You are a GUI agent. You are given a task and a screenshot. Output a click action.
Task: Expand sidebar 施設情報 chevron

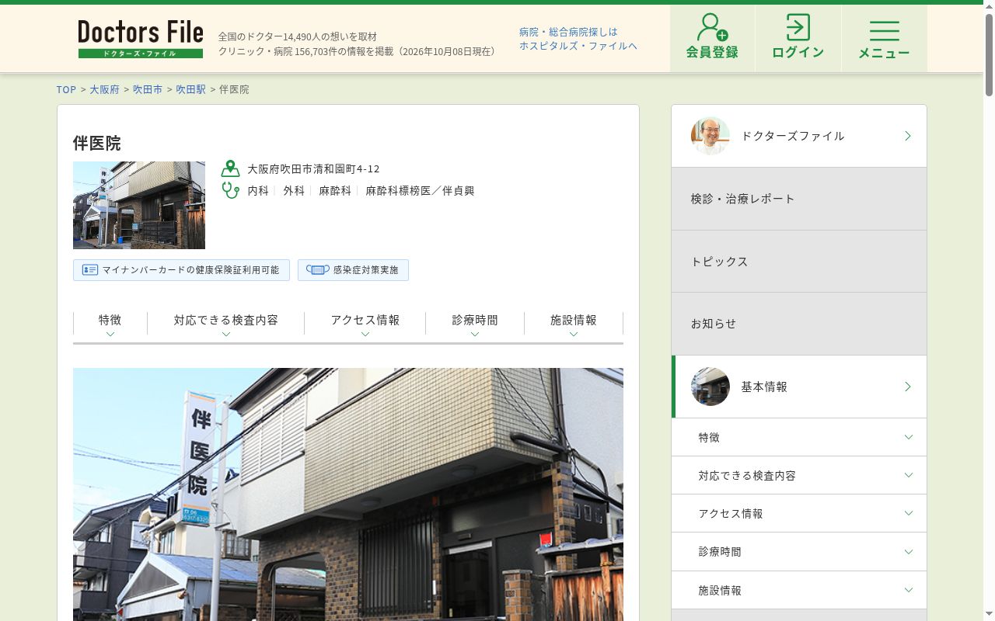[909, 590]
